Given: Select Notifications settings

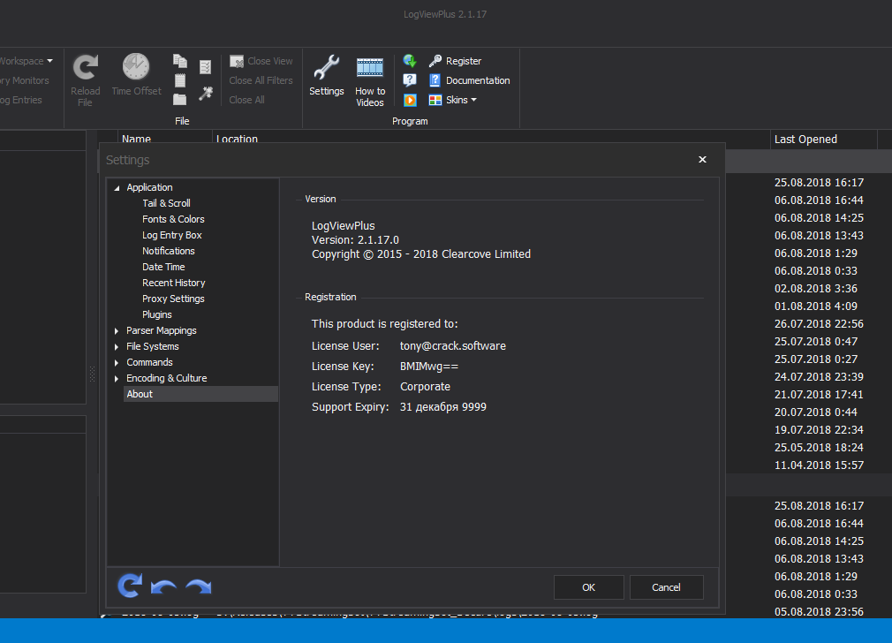Looking at the screenshot, I should pos(169,251).
